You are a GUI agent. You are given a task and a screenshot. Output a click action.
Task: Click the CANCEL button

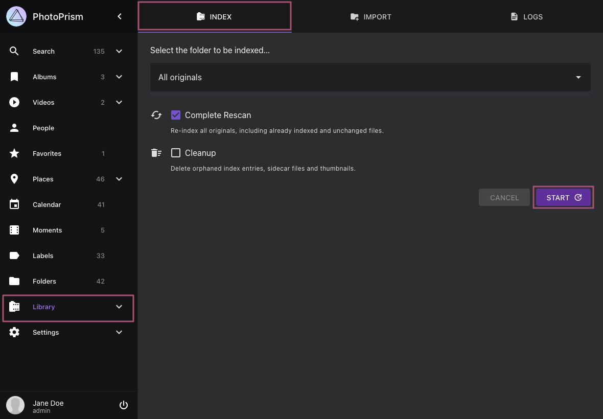[504, 197]
